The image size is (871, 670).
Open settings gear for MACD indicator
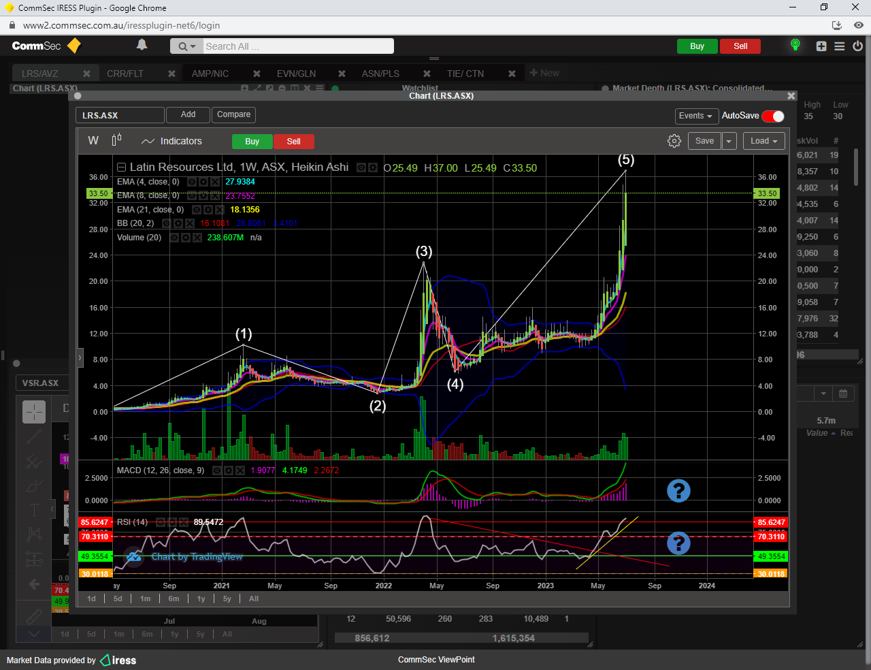[x=229, y=470]
